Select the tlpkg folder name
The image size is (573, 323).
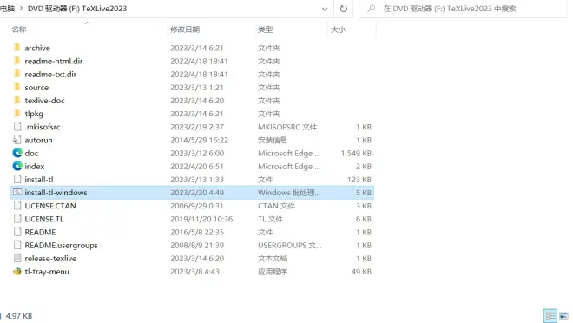(34, 114)
